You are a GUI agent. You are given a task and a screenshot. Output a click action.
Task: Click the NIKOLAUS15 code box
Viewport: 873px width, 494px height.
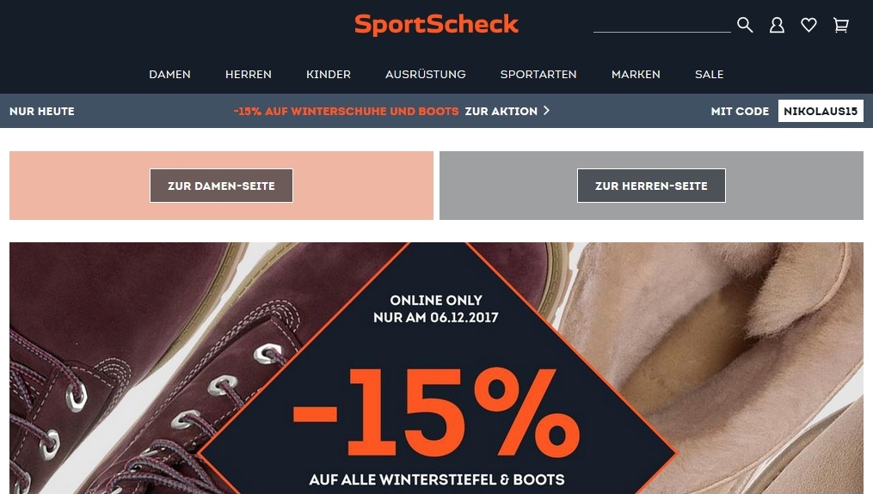pos(821,111)
